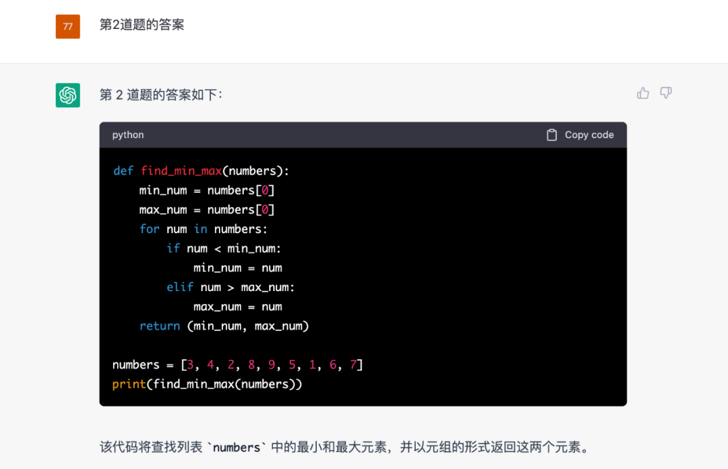Screen dimensions: 728x469
Task: Click the line if num < min_num:
Action: tap(224, 249)
